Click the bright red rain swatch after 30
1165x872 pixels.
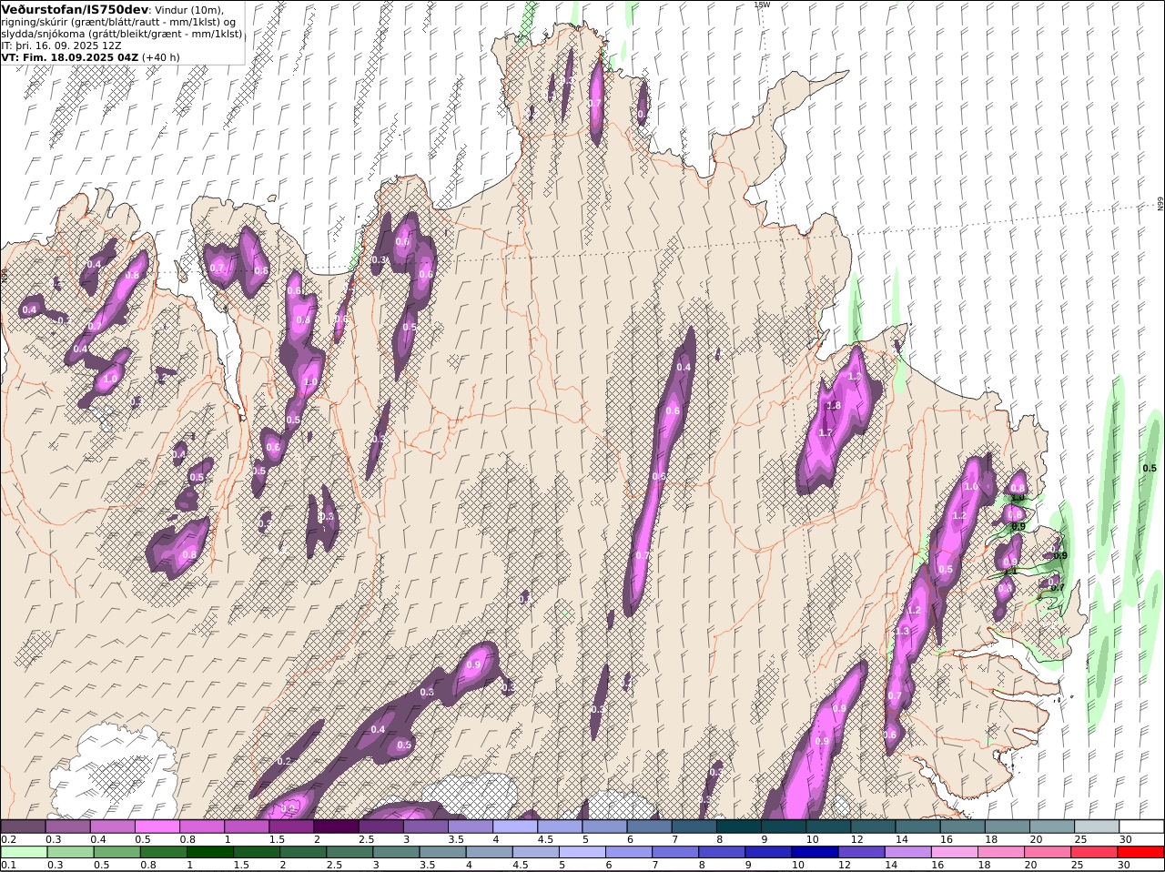click(1141, 853)
